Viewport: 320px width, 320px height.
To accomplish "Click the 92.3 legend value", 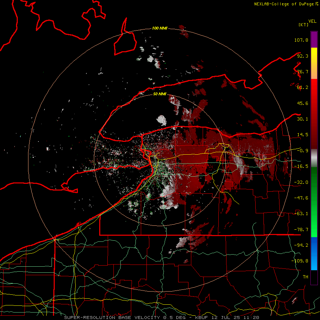I will click(x=303, y=56).
